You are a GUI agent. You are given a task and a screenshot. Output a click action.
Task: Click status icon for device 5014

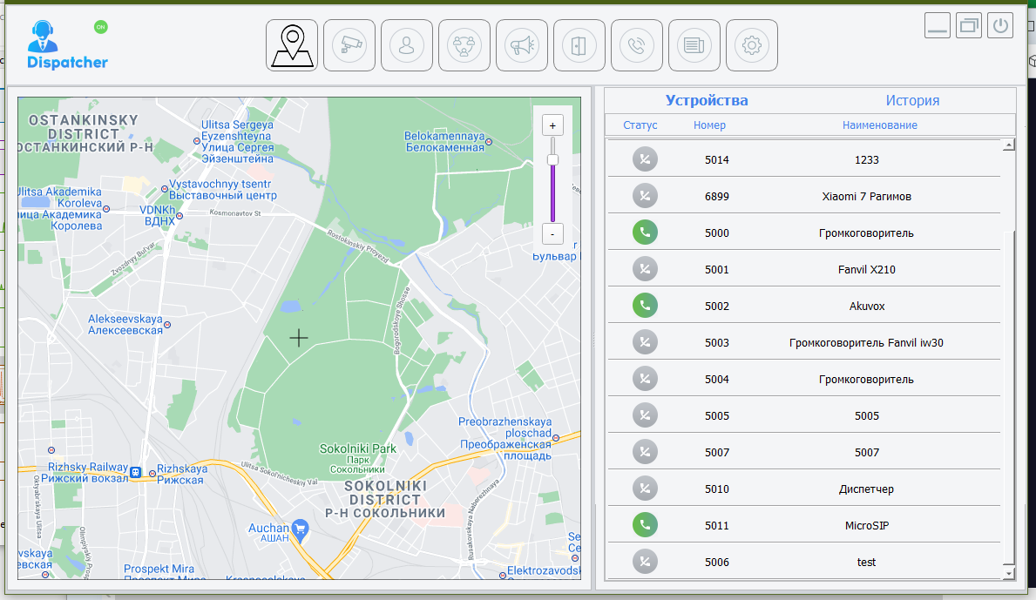point(645,159)
